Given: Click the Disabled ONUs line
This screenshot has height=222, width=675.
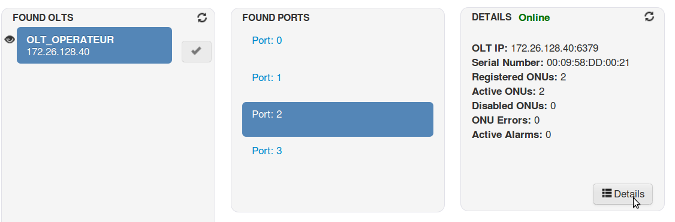Looking at the screenshot, I should [514, 106].
